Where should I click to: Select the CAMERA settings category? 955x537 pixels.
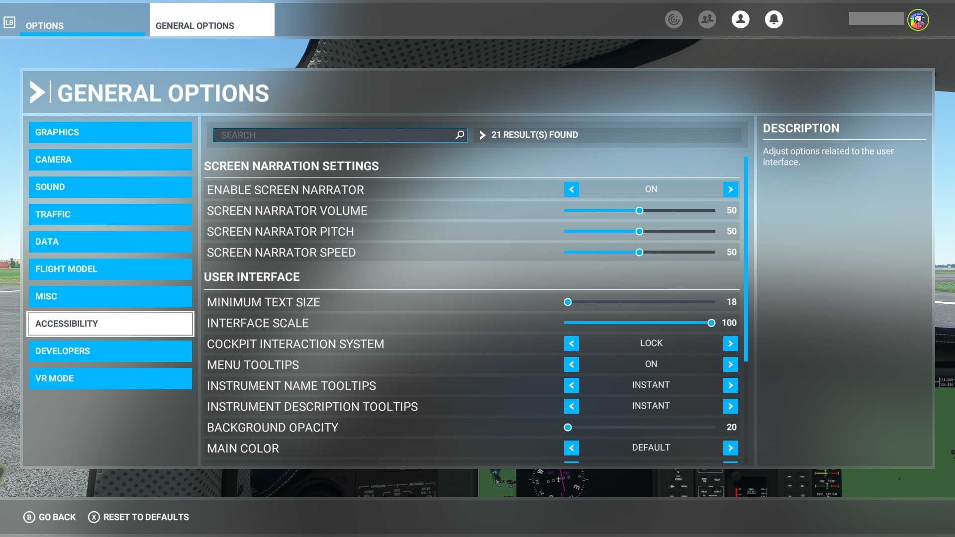(x=110, y=159)
